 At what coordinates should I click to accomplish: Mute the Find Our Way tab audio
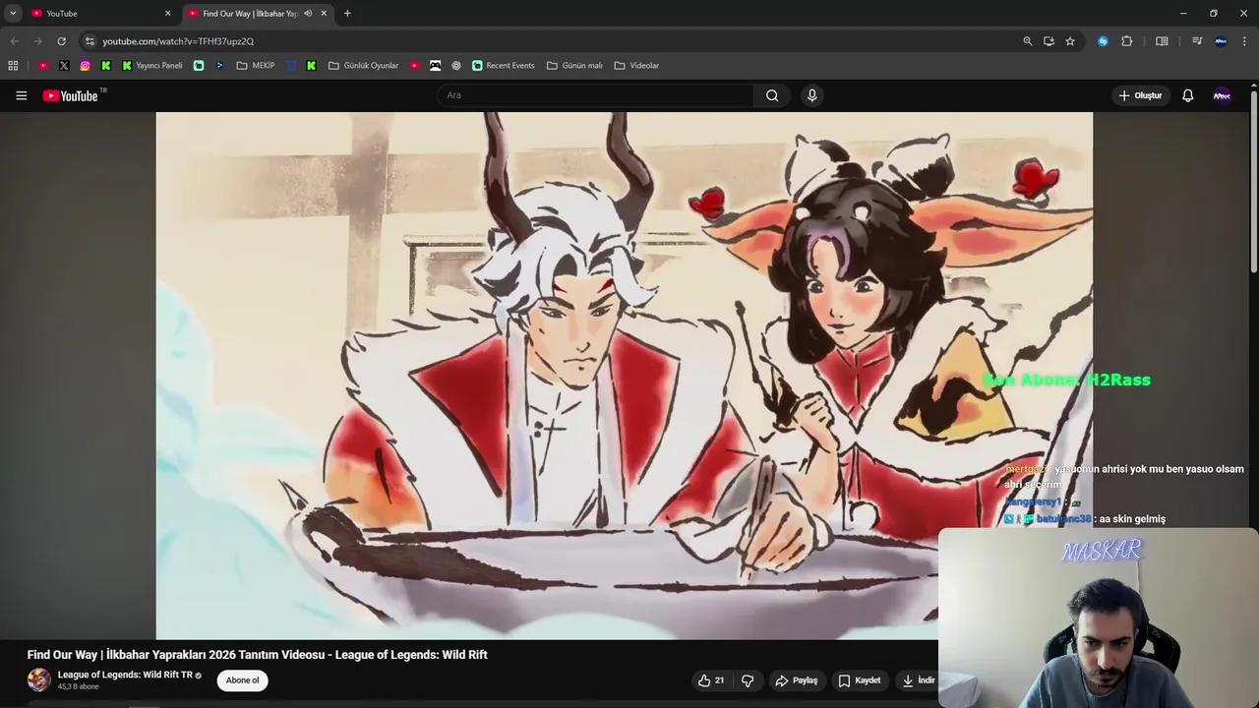point(308,14)
